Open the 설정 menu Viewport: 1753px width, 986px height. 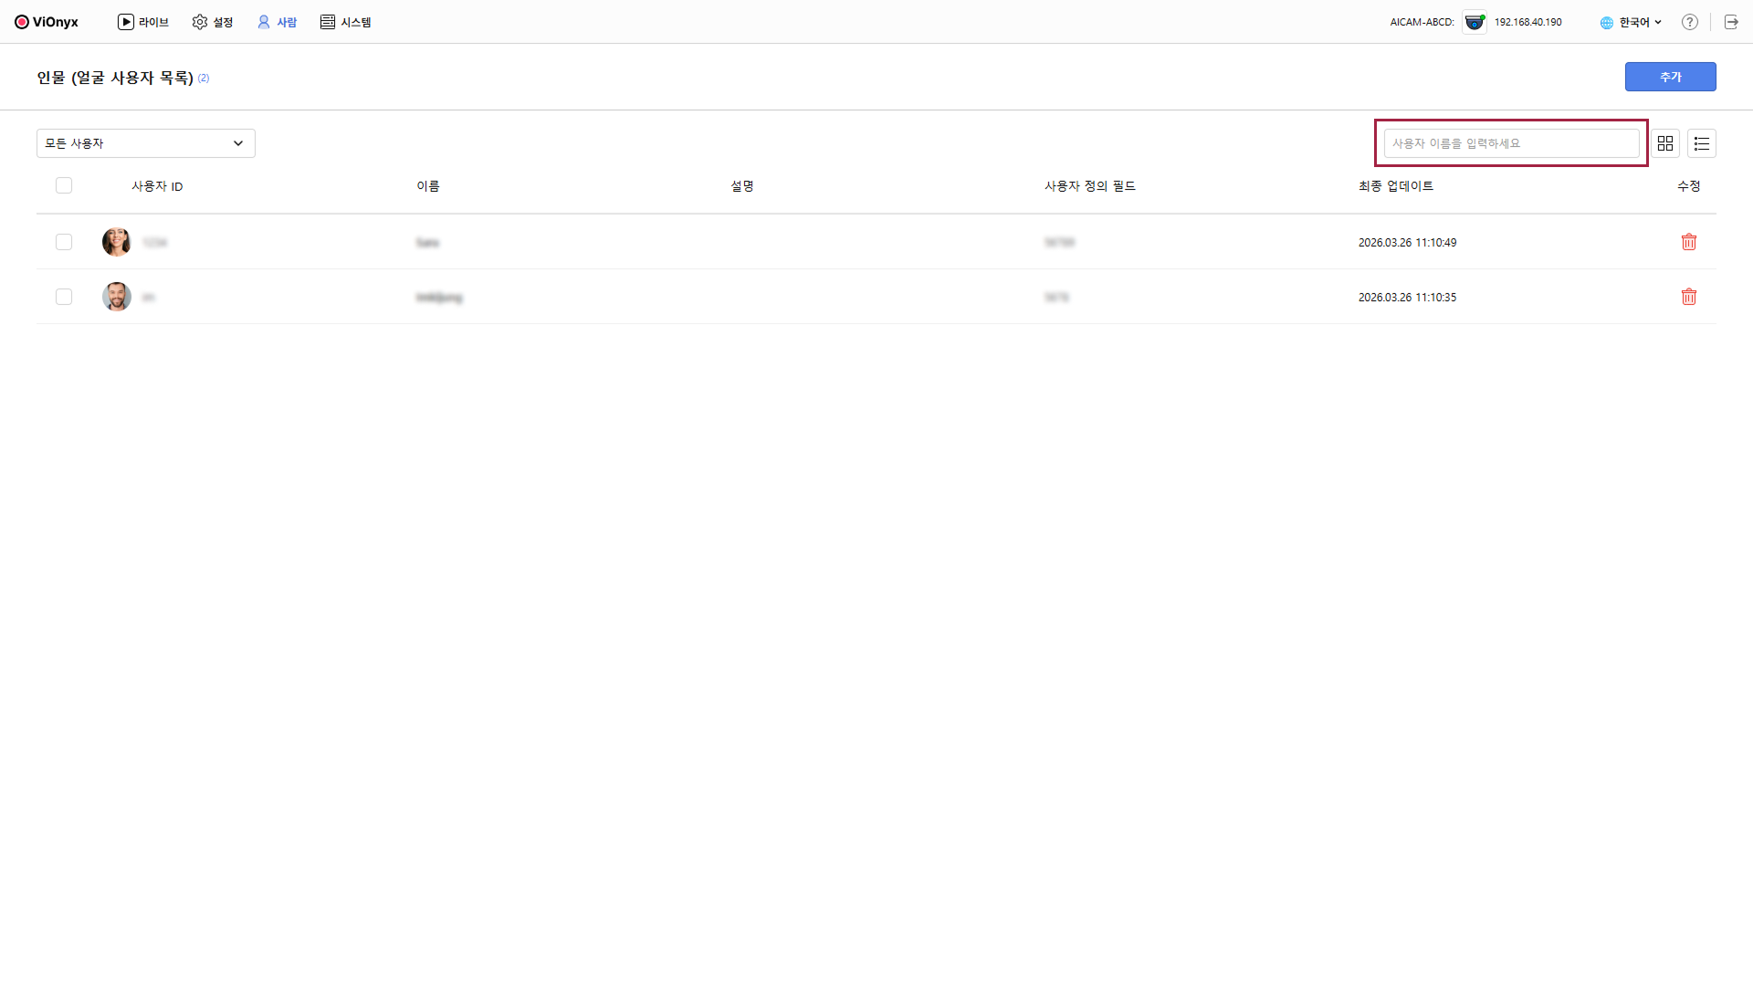[x=213, y=22]
